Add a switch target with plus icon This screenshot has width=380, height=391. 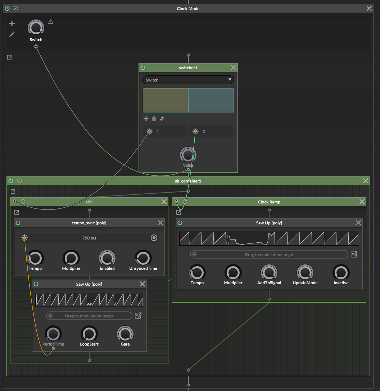[146, 119]
